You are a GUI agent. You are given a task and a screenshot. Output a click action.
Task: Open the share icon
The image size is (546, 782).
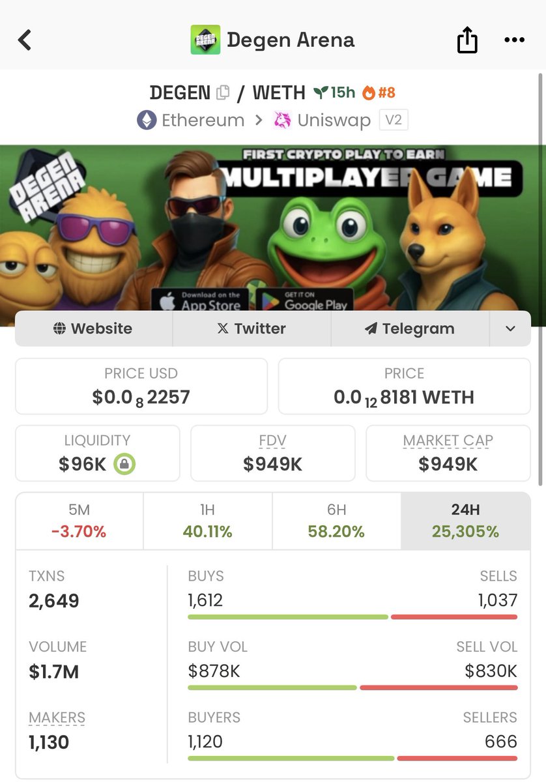[x=467, y=40]
